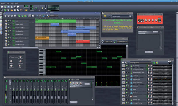178x106 pixels.
Task: Click the Just another melody track name button
Action: [x=21, y=38]
